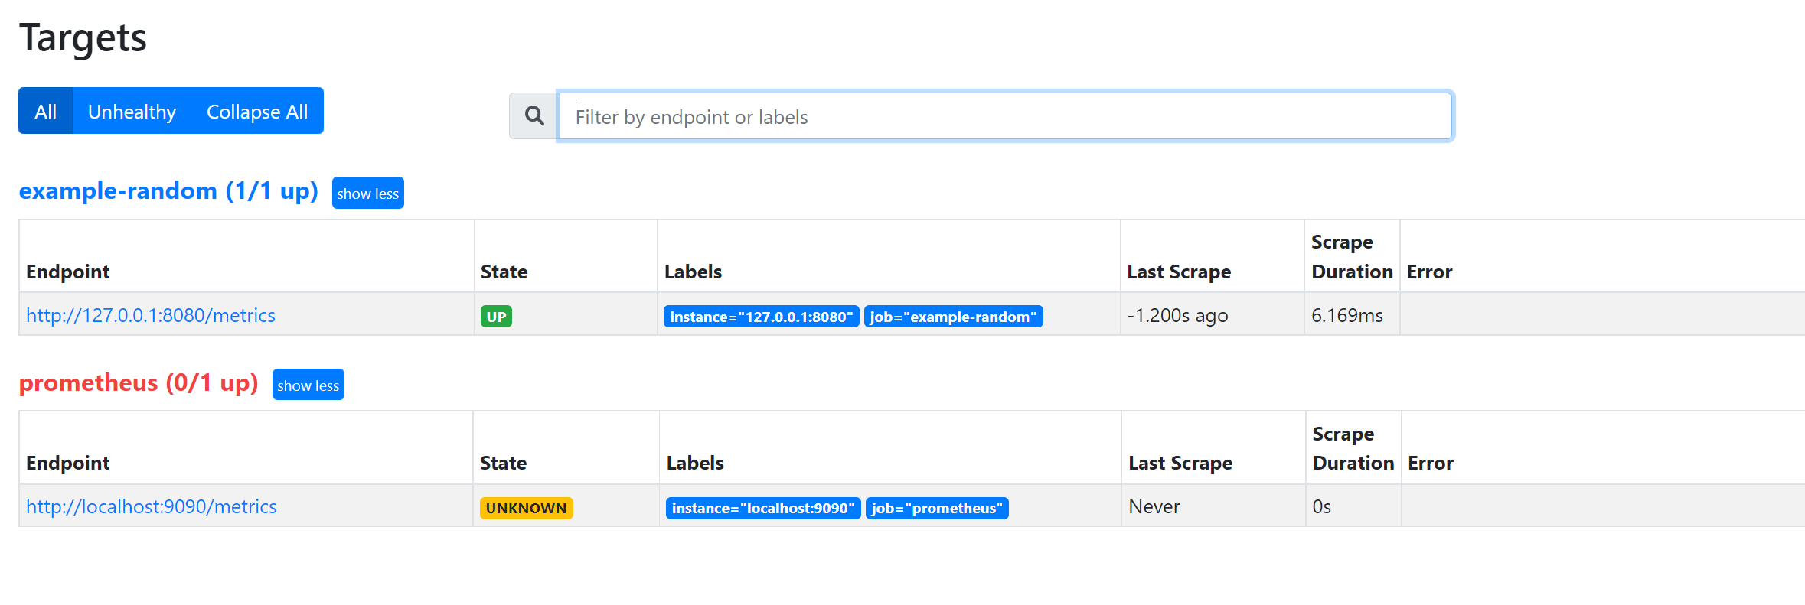1805x605 pixels.
Task: Click the Targets page title
Action: click(x=83, y=37)
